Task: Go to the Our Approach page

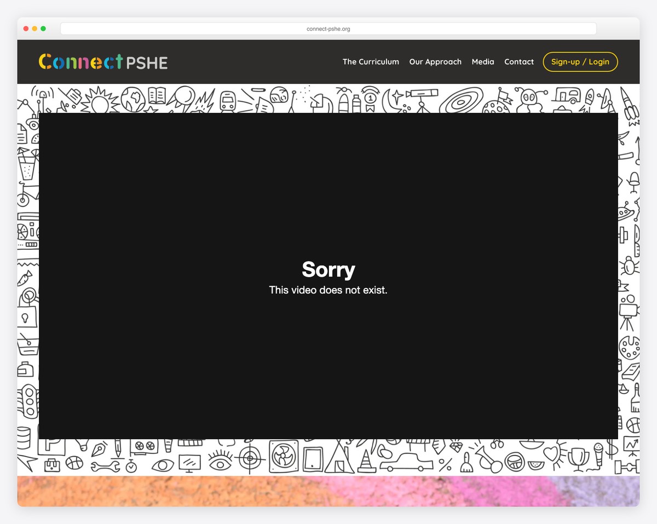Action: 435,62
